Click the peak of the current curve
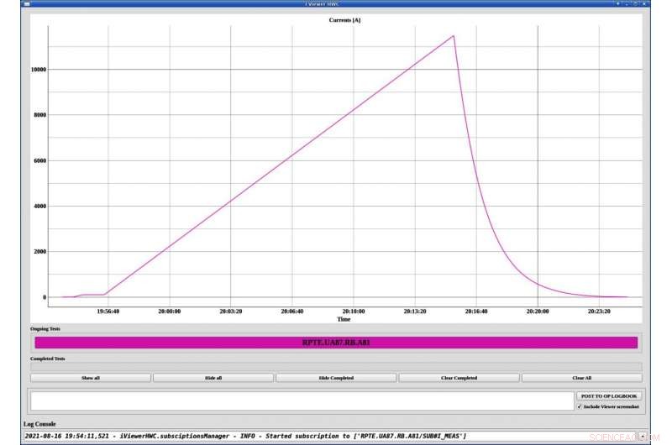 [454, 36]
